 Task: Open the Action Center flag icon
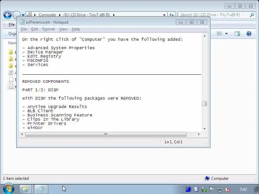click(212, 189)
